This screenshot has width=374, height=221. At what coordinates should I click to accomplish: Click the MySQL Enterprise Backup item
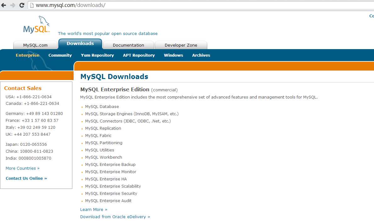[x=110, y=164]
